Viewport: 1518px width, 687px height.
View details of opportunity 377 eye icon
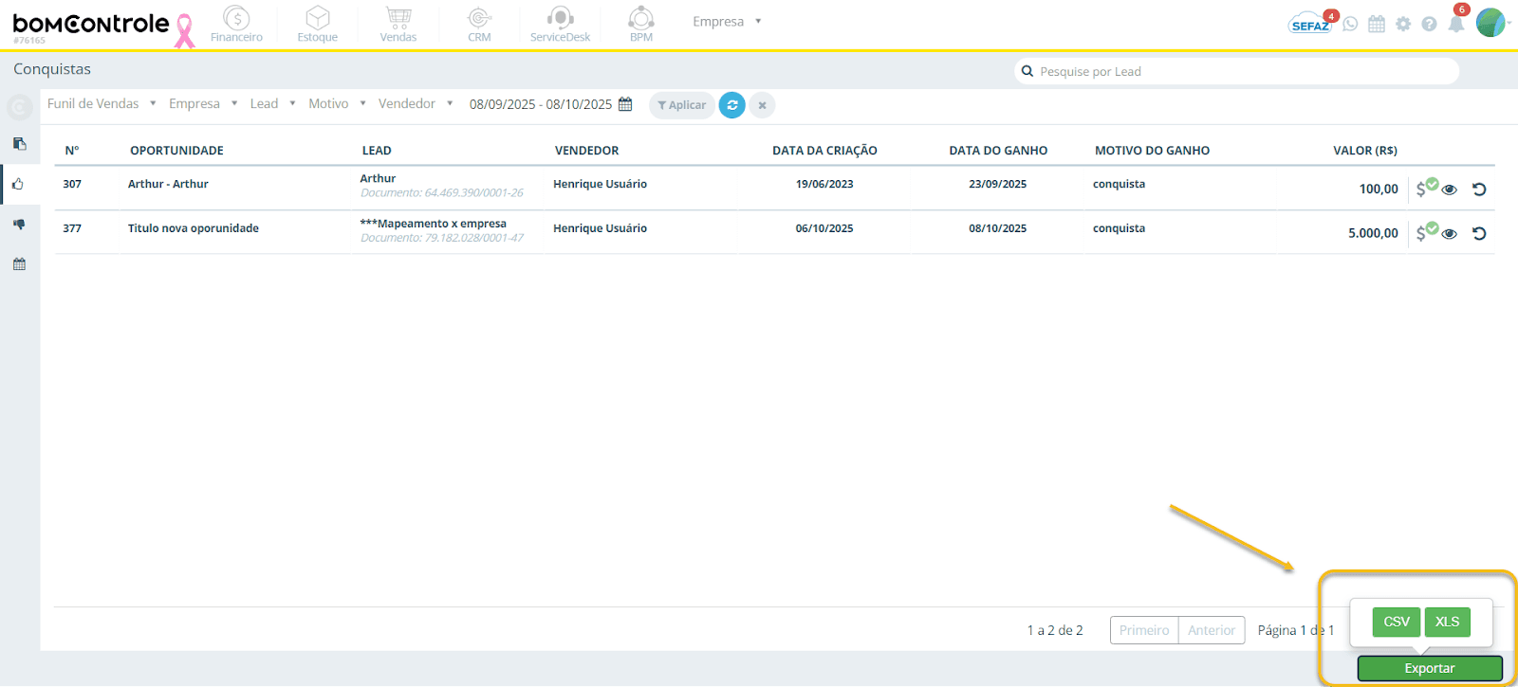click(1450, 234)
